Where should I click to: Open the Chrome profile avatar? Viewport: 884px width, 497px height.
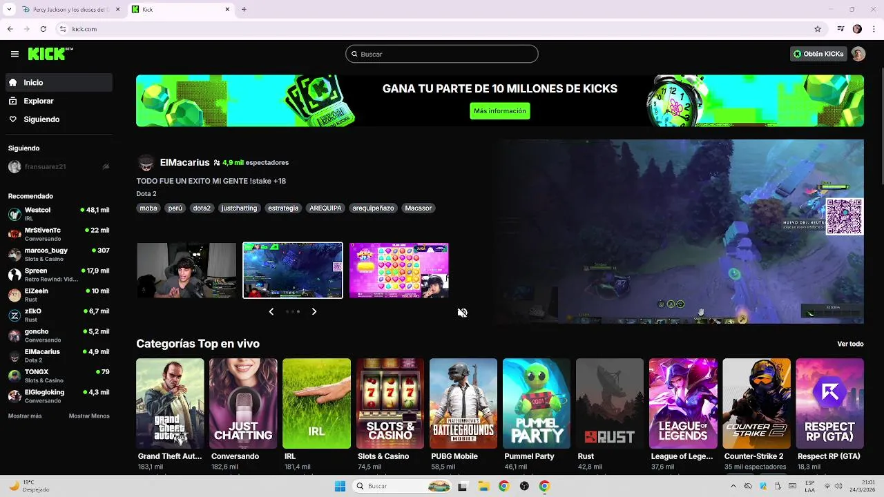coord(857,29)
